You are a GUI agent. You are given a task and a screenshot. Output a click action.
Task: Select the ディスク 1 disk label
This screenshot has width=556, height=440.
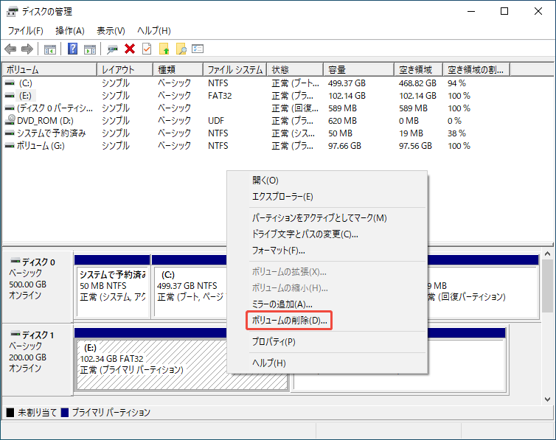click(x=37, y=359)
